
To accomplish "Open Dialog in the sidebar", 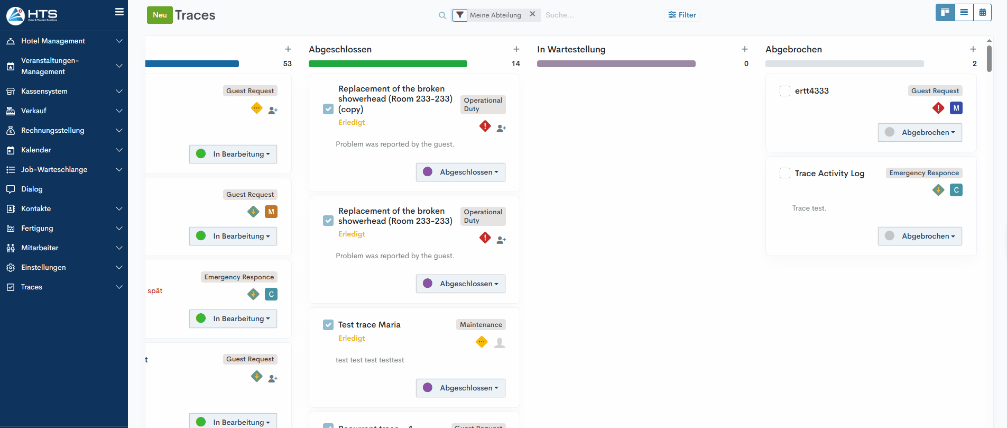I will [32, 189].
